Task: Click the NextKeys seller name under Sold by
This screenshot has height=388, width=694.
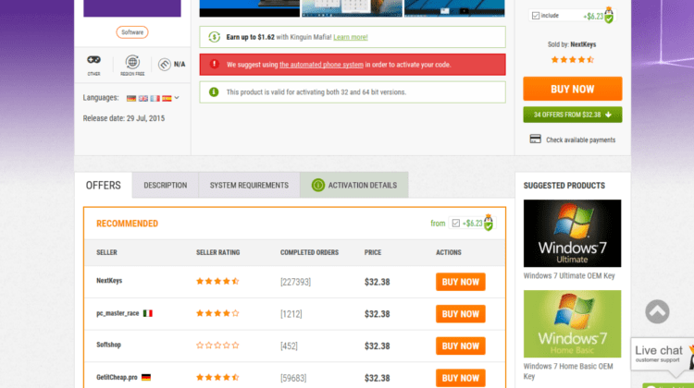Action: pyautogui.click(x=583, y=44)
